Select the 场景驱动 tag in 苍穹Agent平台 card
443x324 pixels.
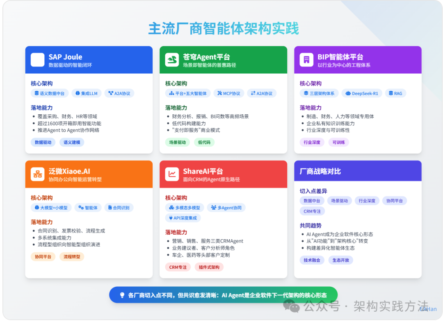pyautogui.click(x=178, y=142)
